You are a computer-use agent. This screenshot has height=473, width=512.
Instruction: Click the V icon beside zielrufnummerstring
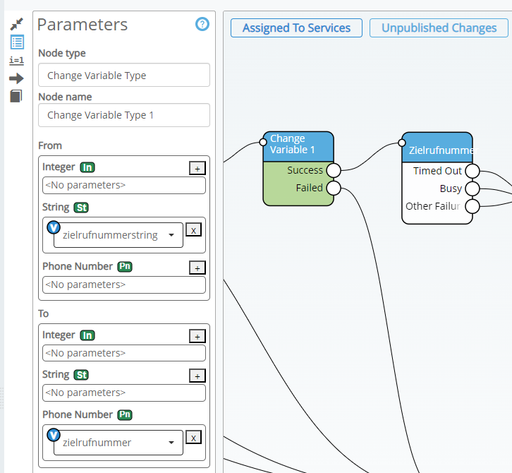[x=54, y=227]
